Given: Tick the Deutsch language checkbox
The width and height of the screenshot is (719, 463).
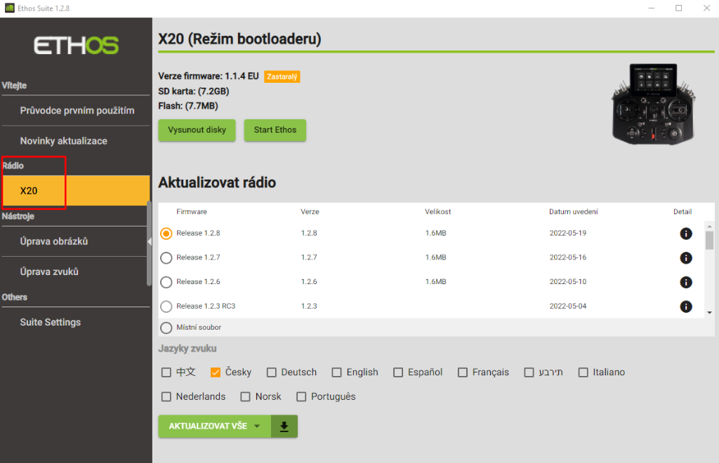Looking at the screenshot, I should (272, 373).
